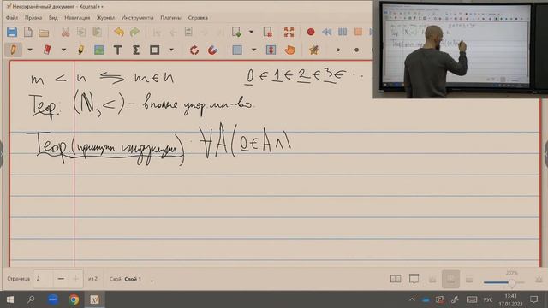
Task: Open the Windows notification center
Action: (533, 299)
